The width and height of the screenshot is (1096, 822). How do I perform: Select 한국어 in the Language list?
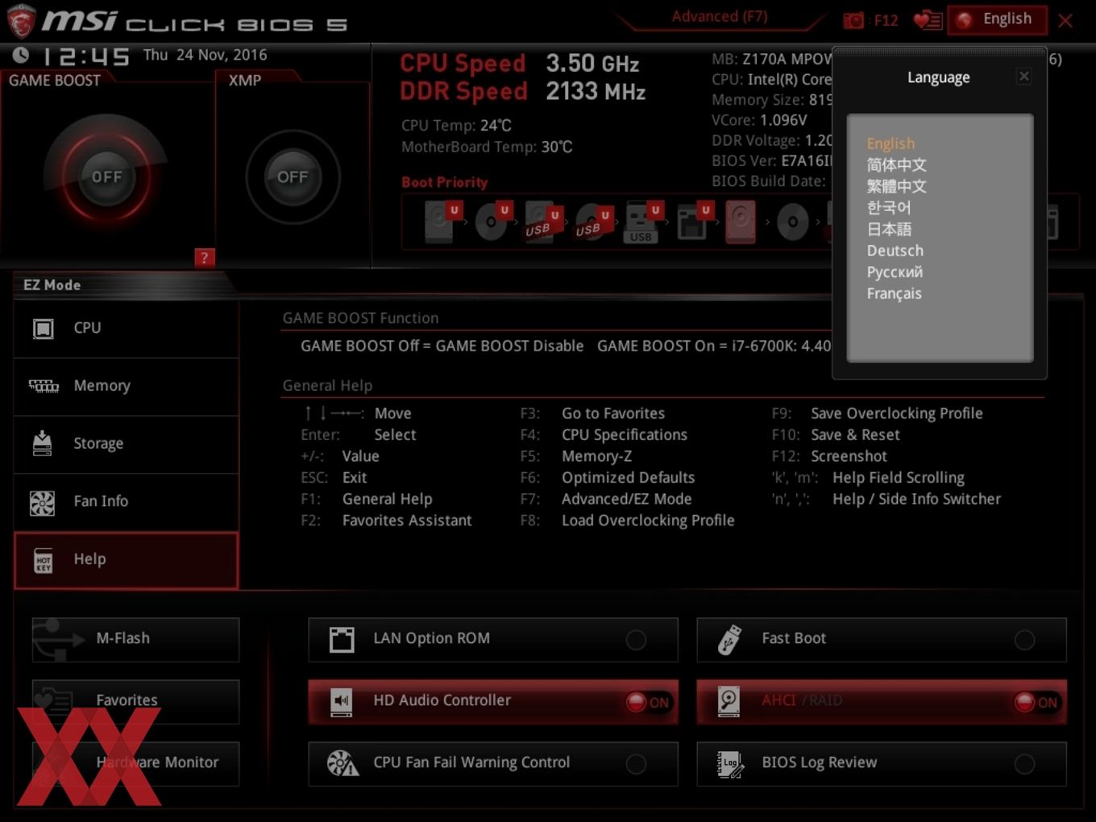[x=888, y=207]
